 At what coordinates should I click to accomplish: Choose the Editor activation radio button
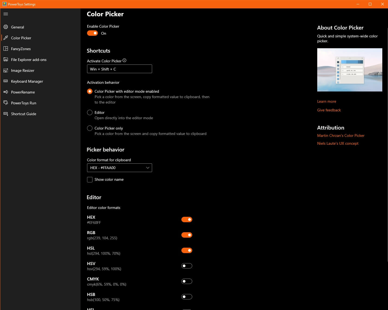(x=90, y=112)
